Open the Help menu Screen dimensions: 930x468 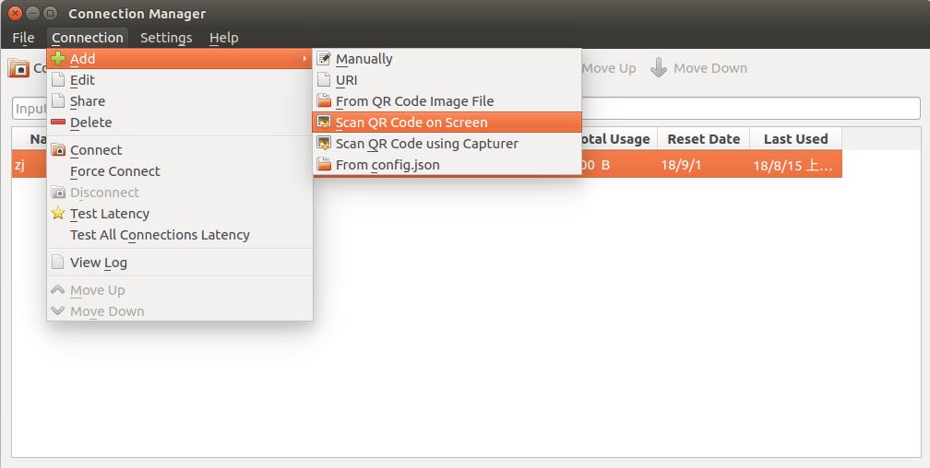pos(223,38)
